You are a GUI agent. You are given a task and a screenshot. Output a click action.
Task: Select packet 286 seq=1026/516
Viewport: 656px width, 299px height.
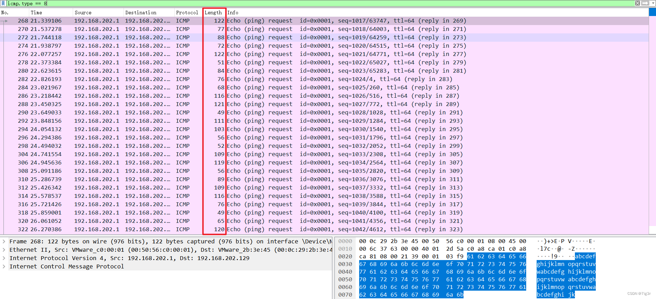pyautogui.click(x=324, y=96)
